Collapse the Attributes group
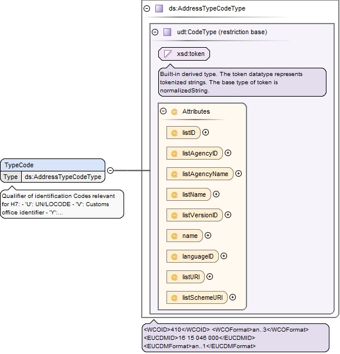The height and width of the screenshot is (354, 340). point(163,111)
